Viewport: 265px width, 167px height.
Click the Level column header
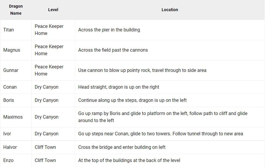pyautogui.click(x=53, y=10)
